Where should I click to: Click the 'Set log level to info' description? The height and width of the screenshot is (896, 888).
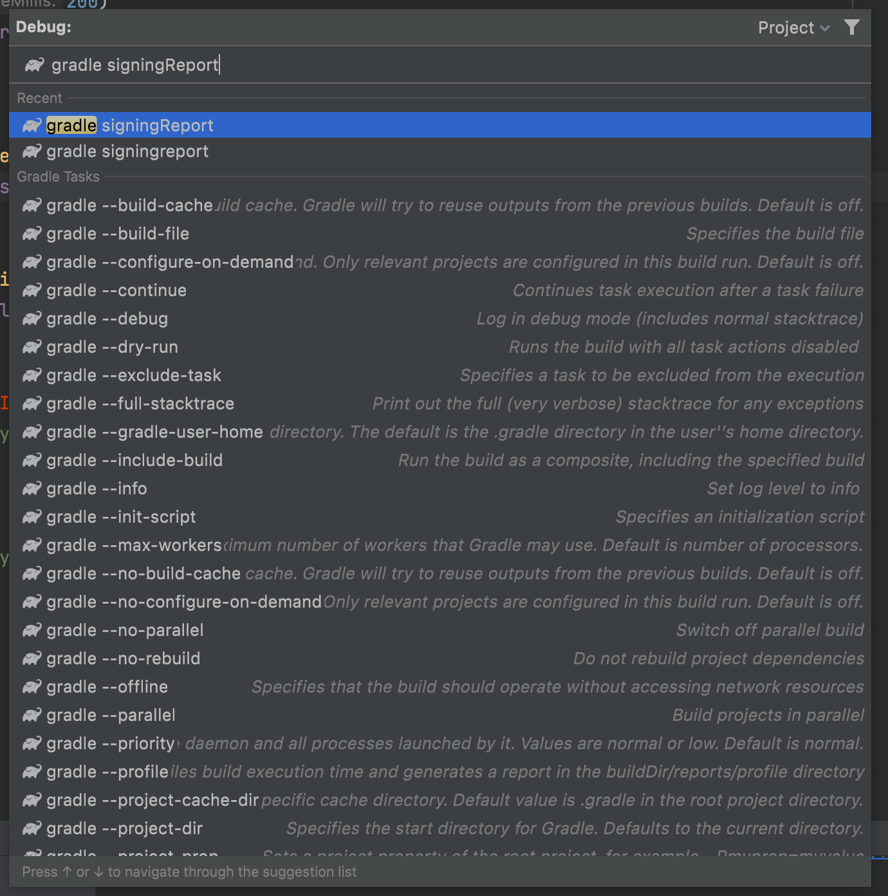click(783, 489)
